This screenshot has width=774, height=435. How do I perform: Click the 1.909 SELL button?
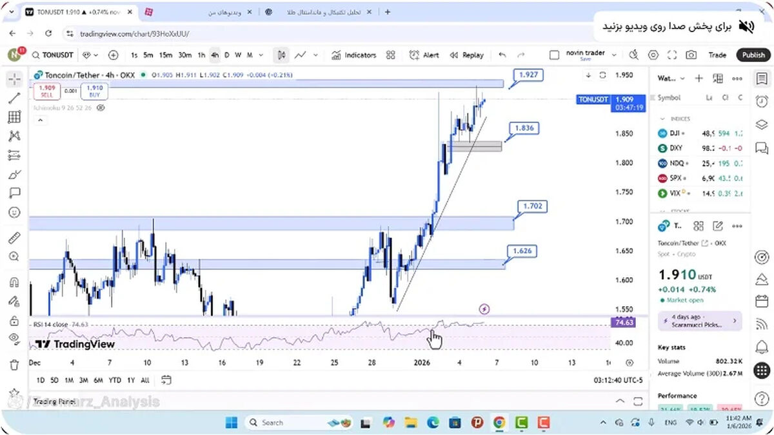[46, 90]
